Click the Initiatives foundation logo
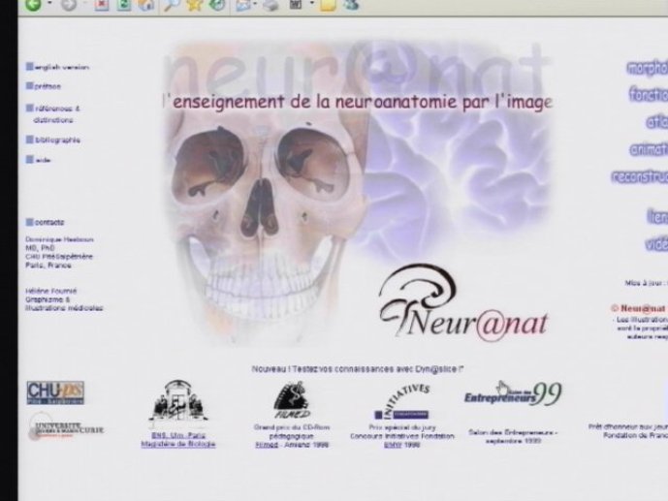This screenshot has width=668, height=501. click(x=401, y=401)
